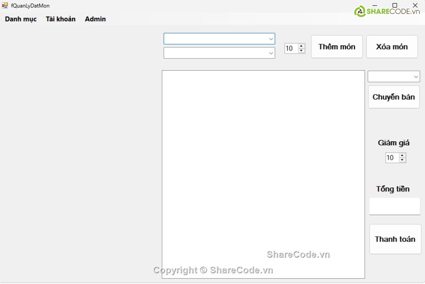425x284 pixels.
Task: Click the Chuyển bàn button
Action: pos(394,97)
